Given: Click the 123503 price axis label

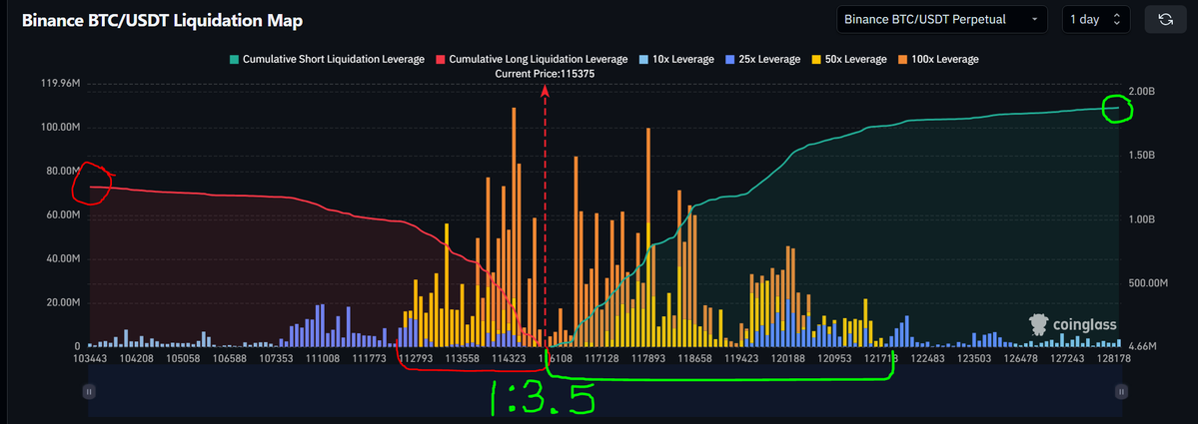Looking at the screenshot, I should (975, 357).
